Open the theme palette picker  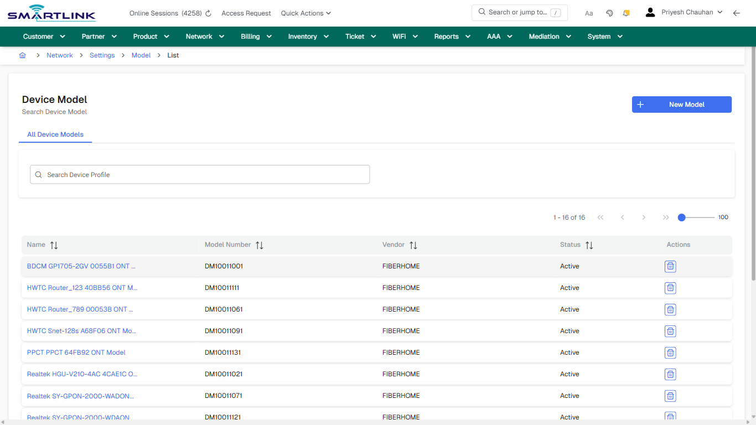coord(609,13)
